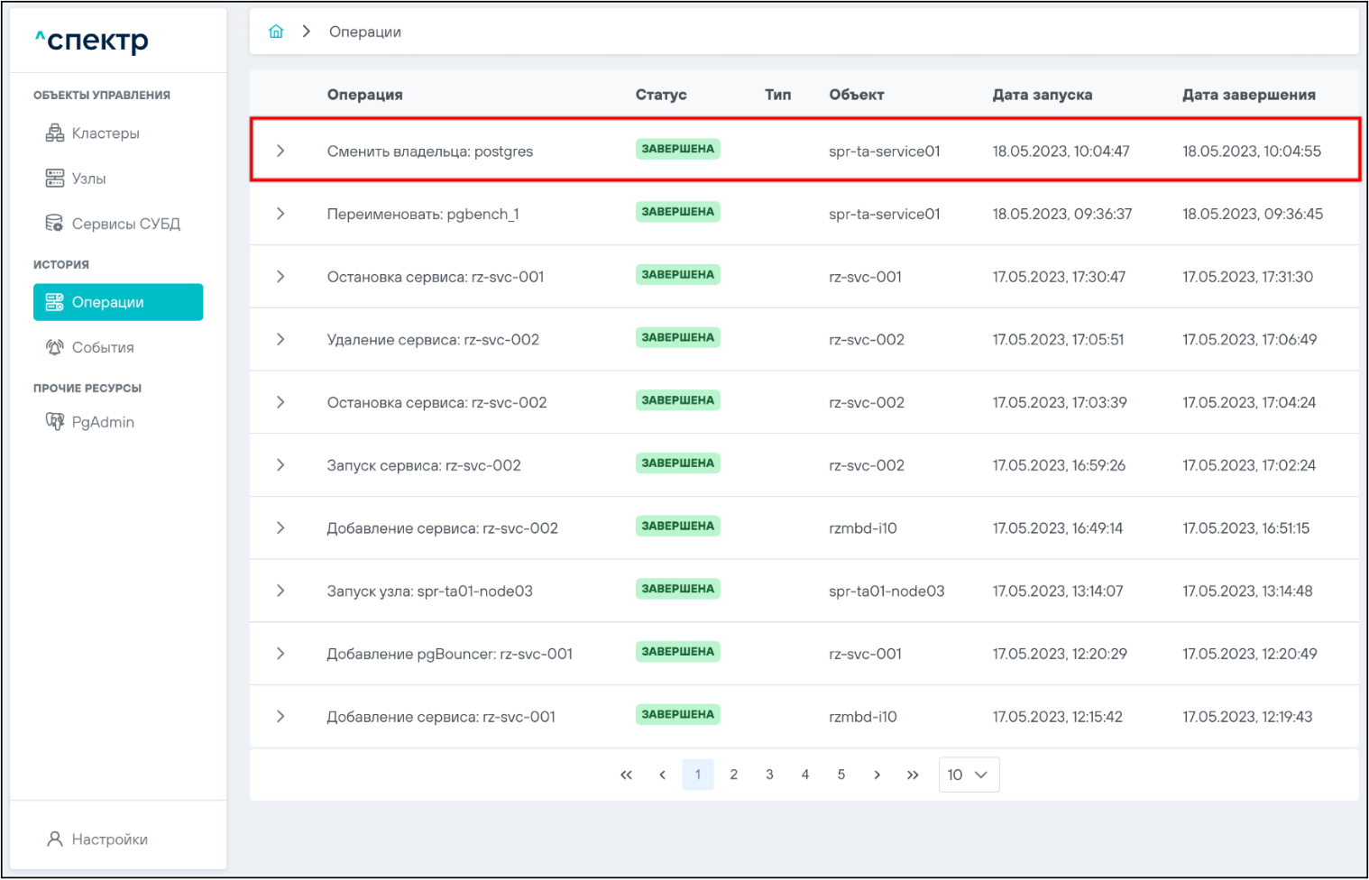
Task: Open Настройки user icon
Action: (x=54, y=839)
